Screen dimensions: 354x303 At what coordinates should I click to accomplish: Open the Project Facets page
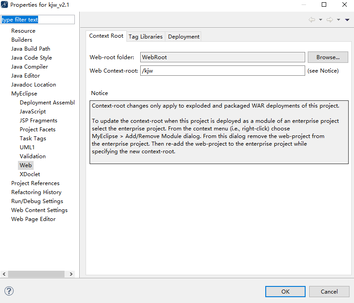tap(38, 129)
